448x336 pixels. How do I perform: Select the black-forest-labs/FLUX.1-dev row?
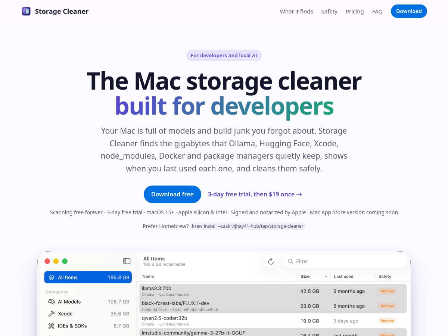tap(273, 306)
